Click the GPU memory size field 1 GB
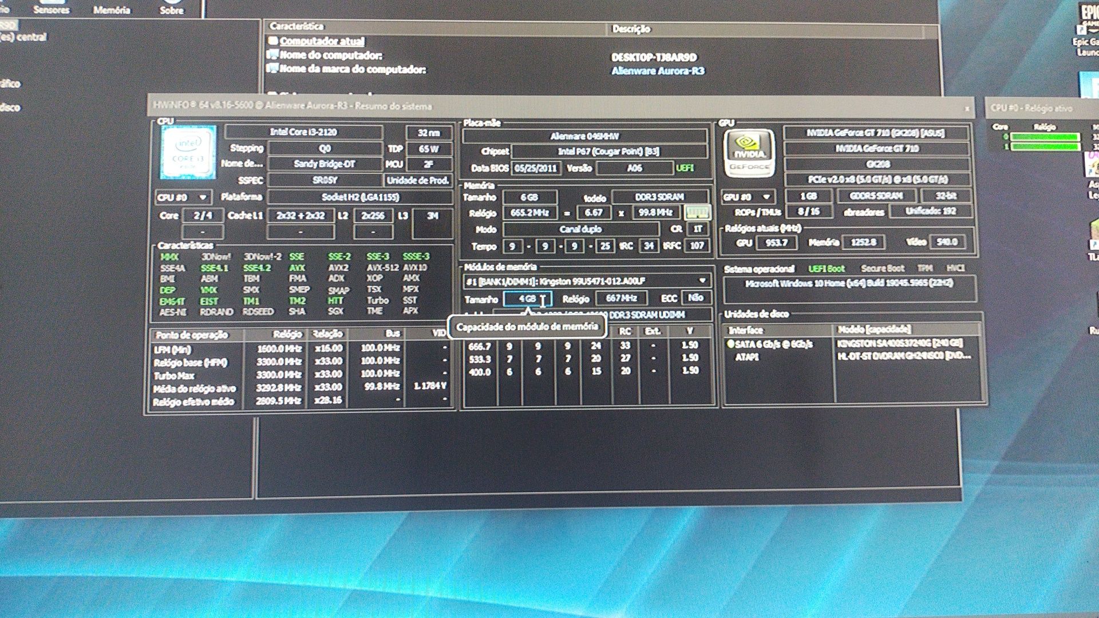 pos(808,196)
